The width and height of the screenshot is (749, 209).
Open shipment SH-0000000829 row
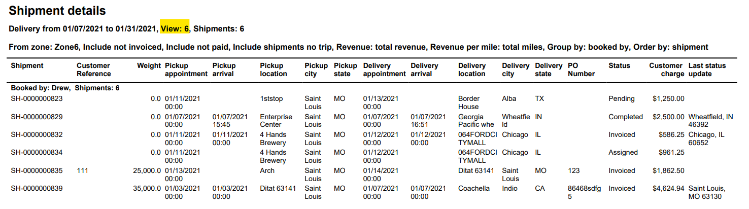coord(37,117)
